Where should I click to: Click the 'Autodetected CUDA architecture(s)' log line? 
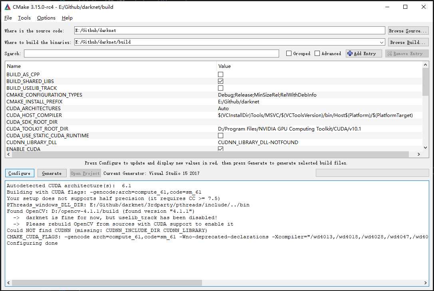tap(69, 186)
